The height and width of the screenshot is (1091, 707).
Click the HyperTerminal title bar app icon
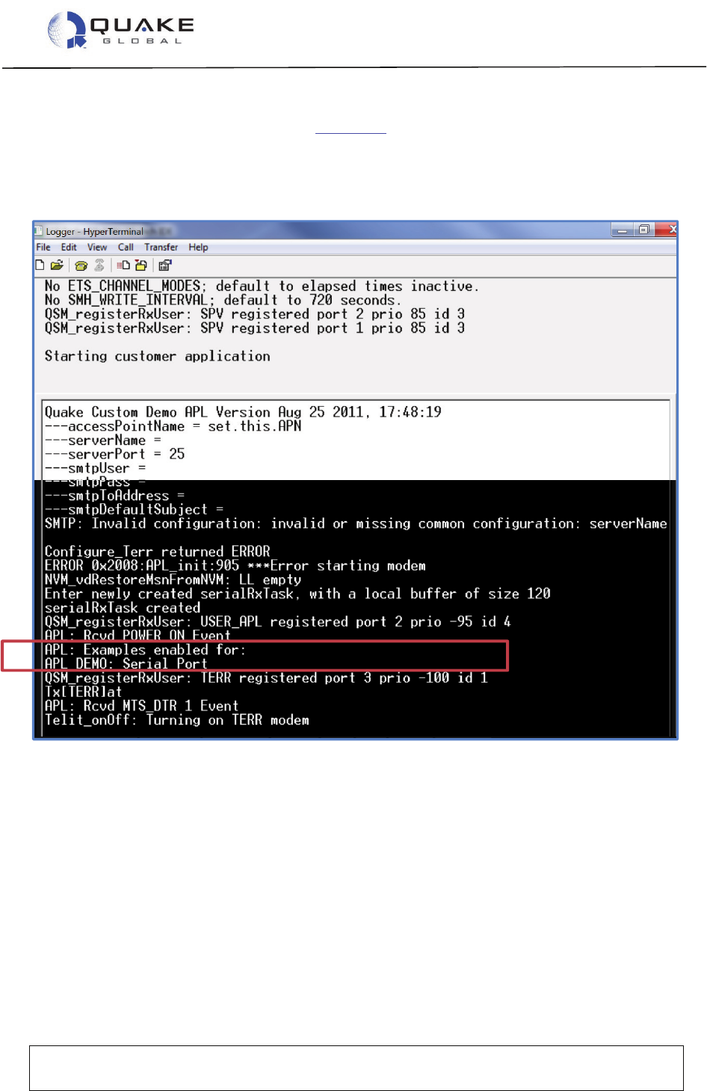(39, 231)
